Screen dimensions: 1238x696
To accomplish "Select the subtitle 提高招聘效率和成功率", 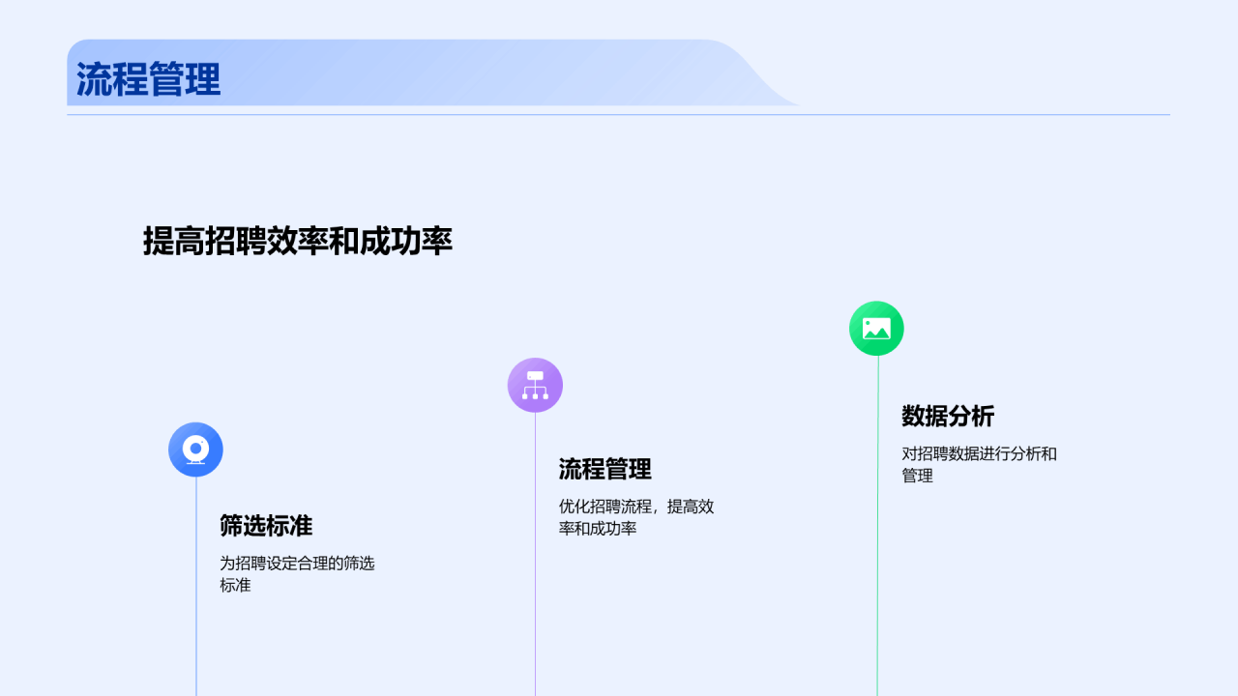I will click(298, 241).
